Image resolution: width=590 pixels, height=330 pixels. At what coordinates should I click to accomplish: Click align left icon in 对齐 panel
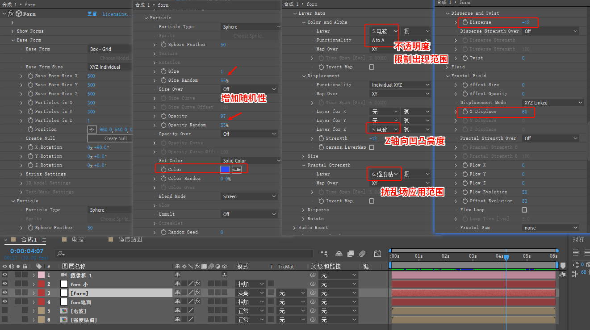(576, 253)
